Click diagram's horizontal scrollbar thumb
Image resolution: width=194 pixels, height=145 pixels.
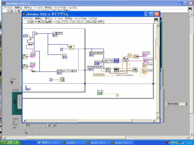pyautogui.click(x=105, y=121)
